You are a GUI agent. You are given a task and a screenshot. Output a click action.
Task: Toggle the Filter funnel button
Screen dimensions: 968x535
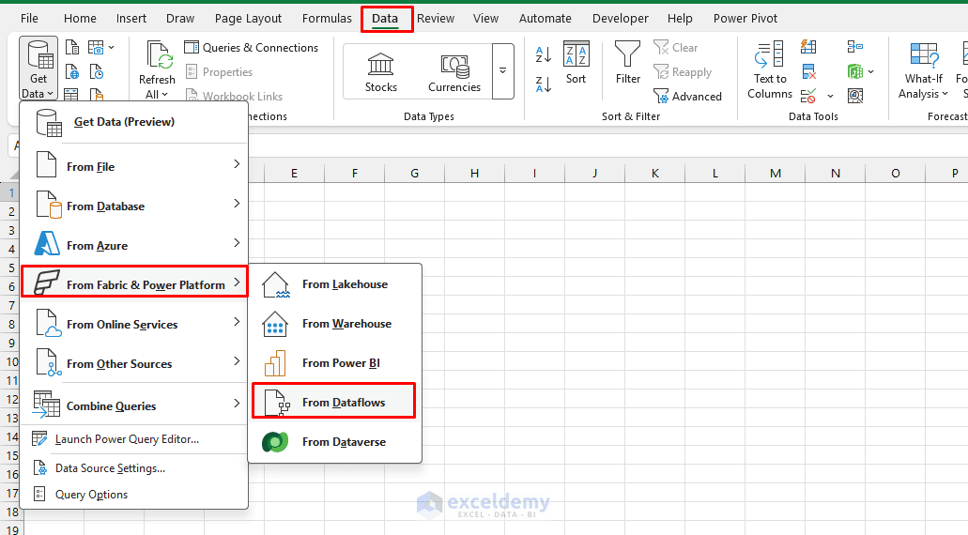[628, 62]
